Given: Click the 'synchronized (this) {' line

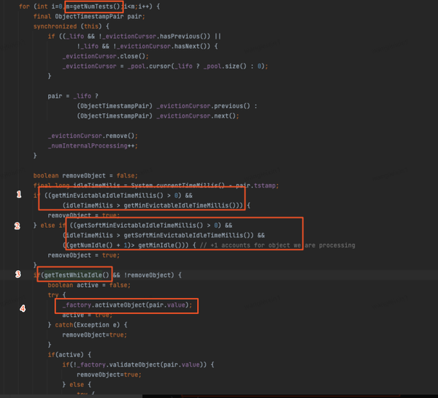Looking at the screenshot, I should pos(72,26).
